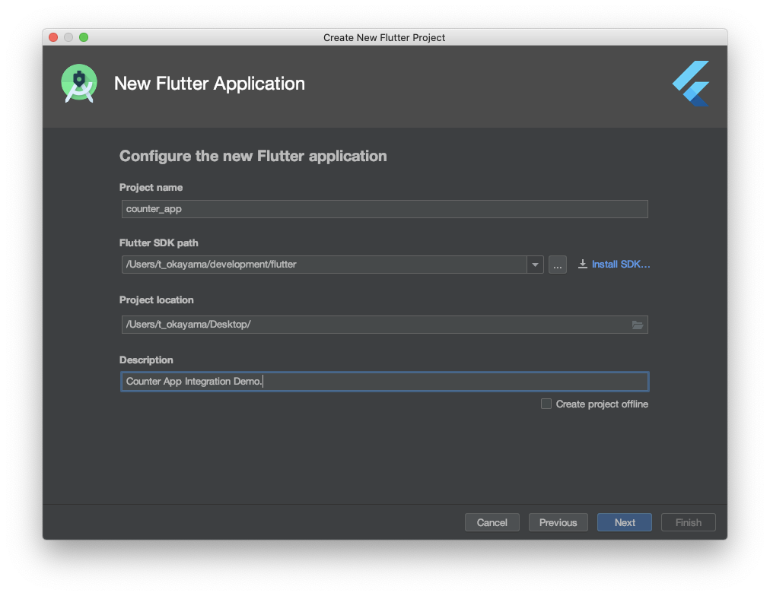Click the folder browse icon in Project location
Viewport: 770px width, 596px height.
pyautogui.click(x=638, y=325)
